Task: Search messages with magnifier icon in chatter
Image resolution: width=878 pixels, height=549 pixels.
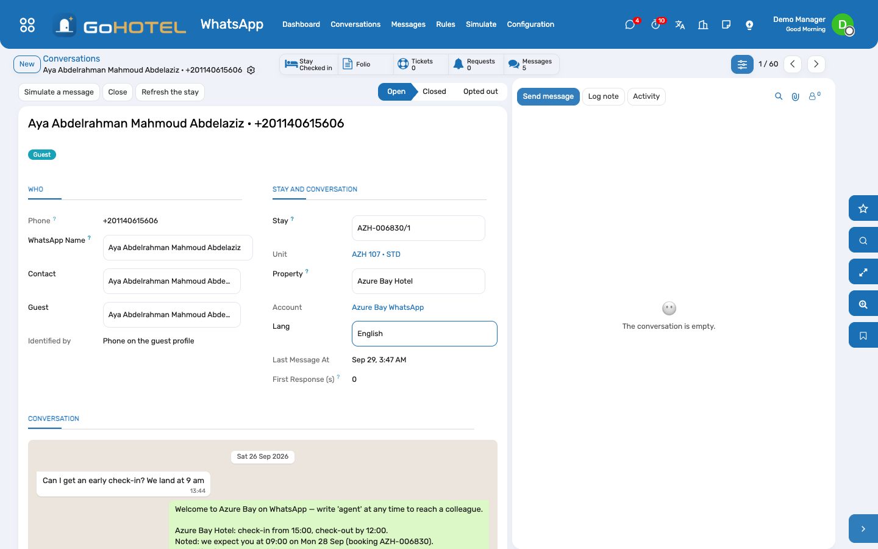Action: click(x=779, y=96)
